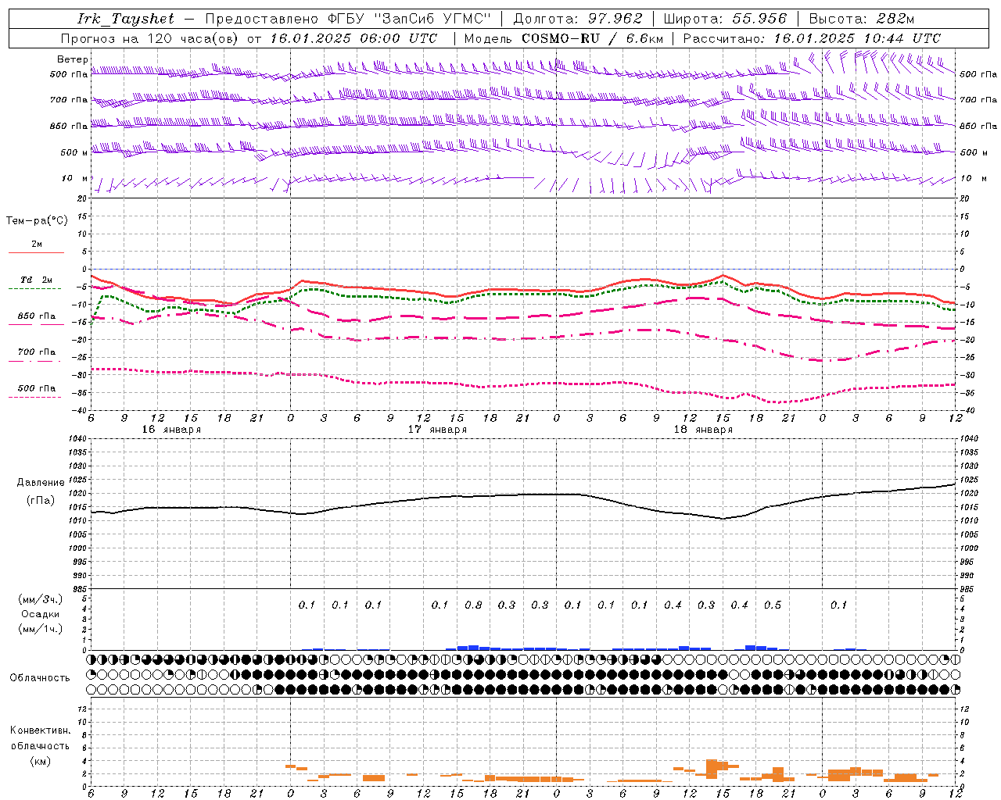Click '1040' on left pressure axis

pyautogui.click(x=78, y=439)
